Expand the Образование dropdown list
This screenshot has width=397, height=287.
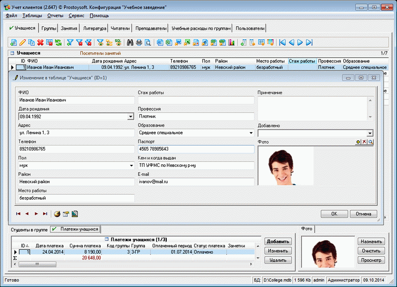pyautogui.click(x=251, y=133)
